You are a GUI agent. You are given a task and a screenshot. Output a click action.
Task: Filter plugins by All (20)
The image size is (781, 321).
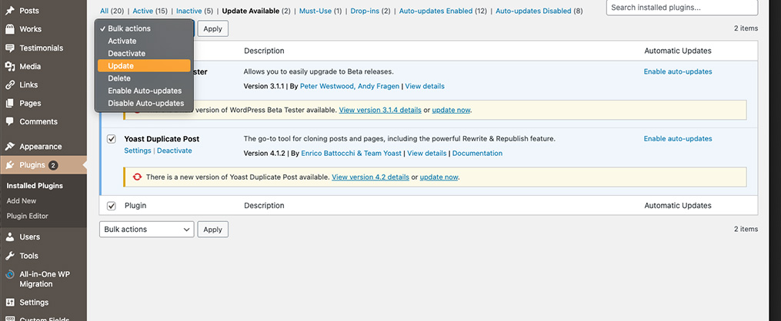point(112,11)
